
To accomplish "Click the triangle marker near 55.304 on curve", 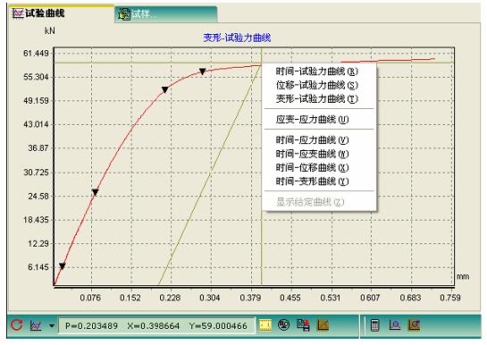I will 202,72.
